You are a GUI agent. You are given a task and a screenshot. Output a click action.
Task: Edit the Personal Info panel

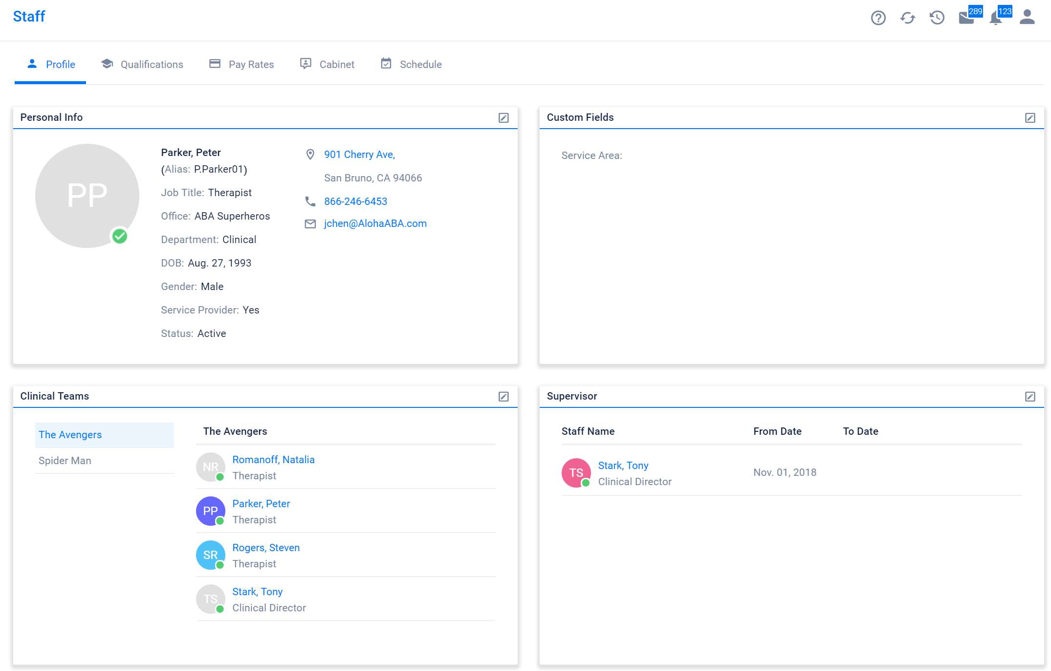504,118
